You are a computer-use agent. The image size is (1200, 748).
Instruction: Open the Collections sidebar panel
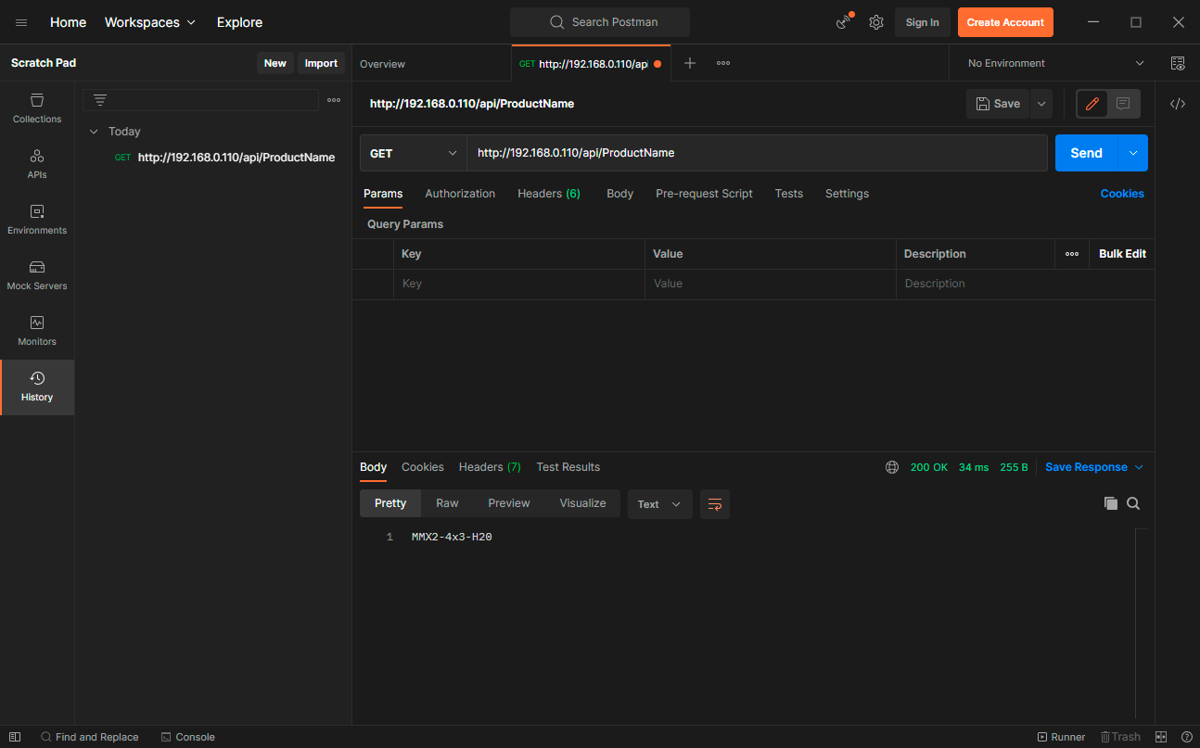37,108
